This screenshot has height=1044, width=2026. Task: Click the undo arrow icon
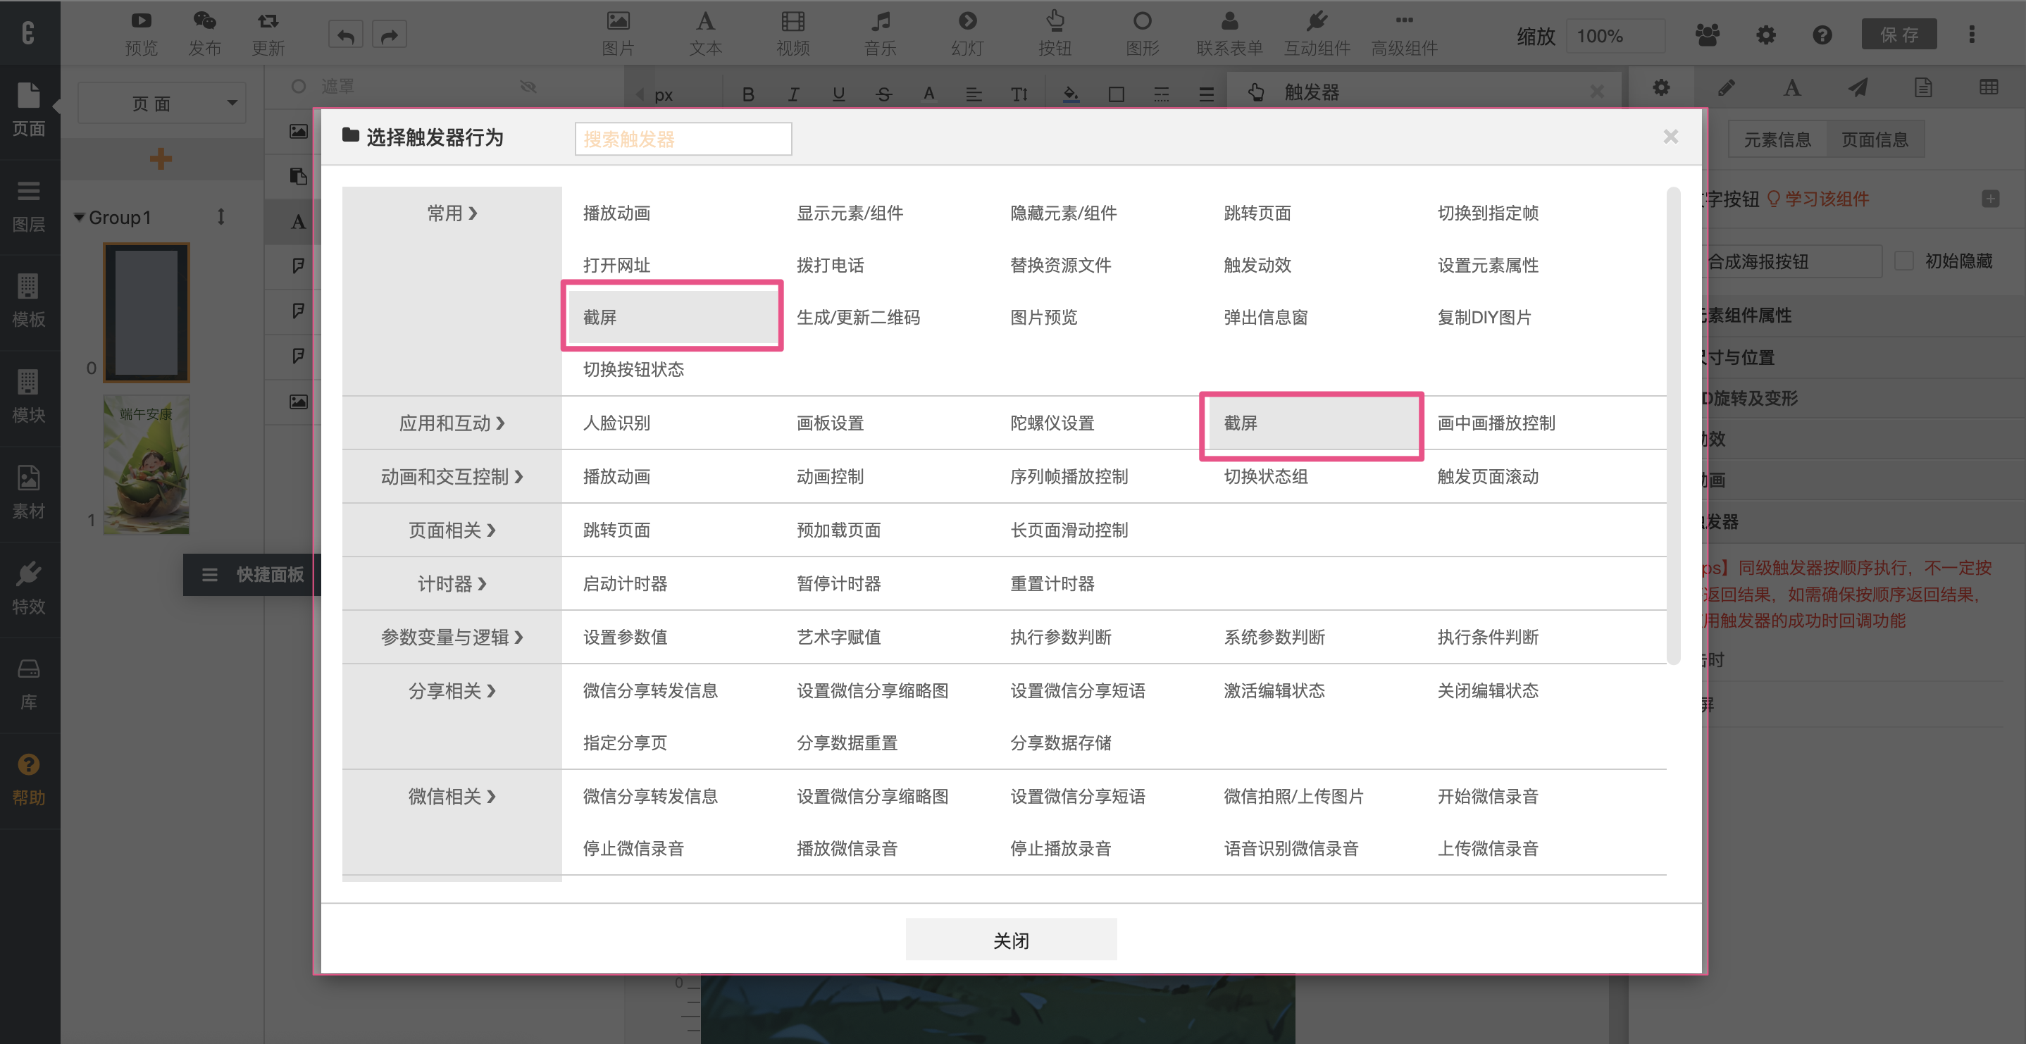(x=345, y=35)
